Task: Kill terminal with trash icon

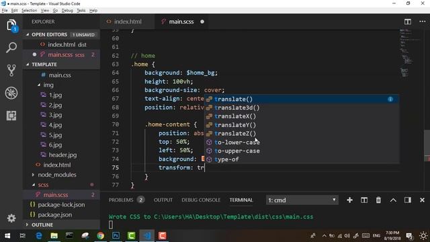Action: tap(378, 200)
